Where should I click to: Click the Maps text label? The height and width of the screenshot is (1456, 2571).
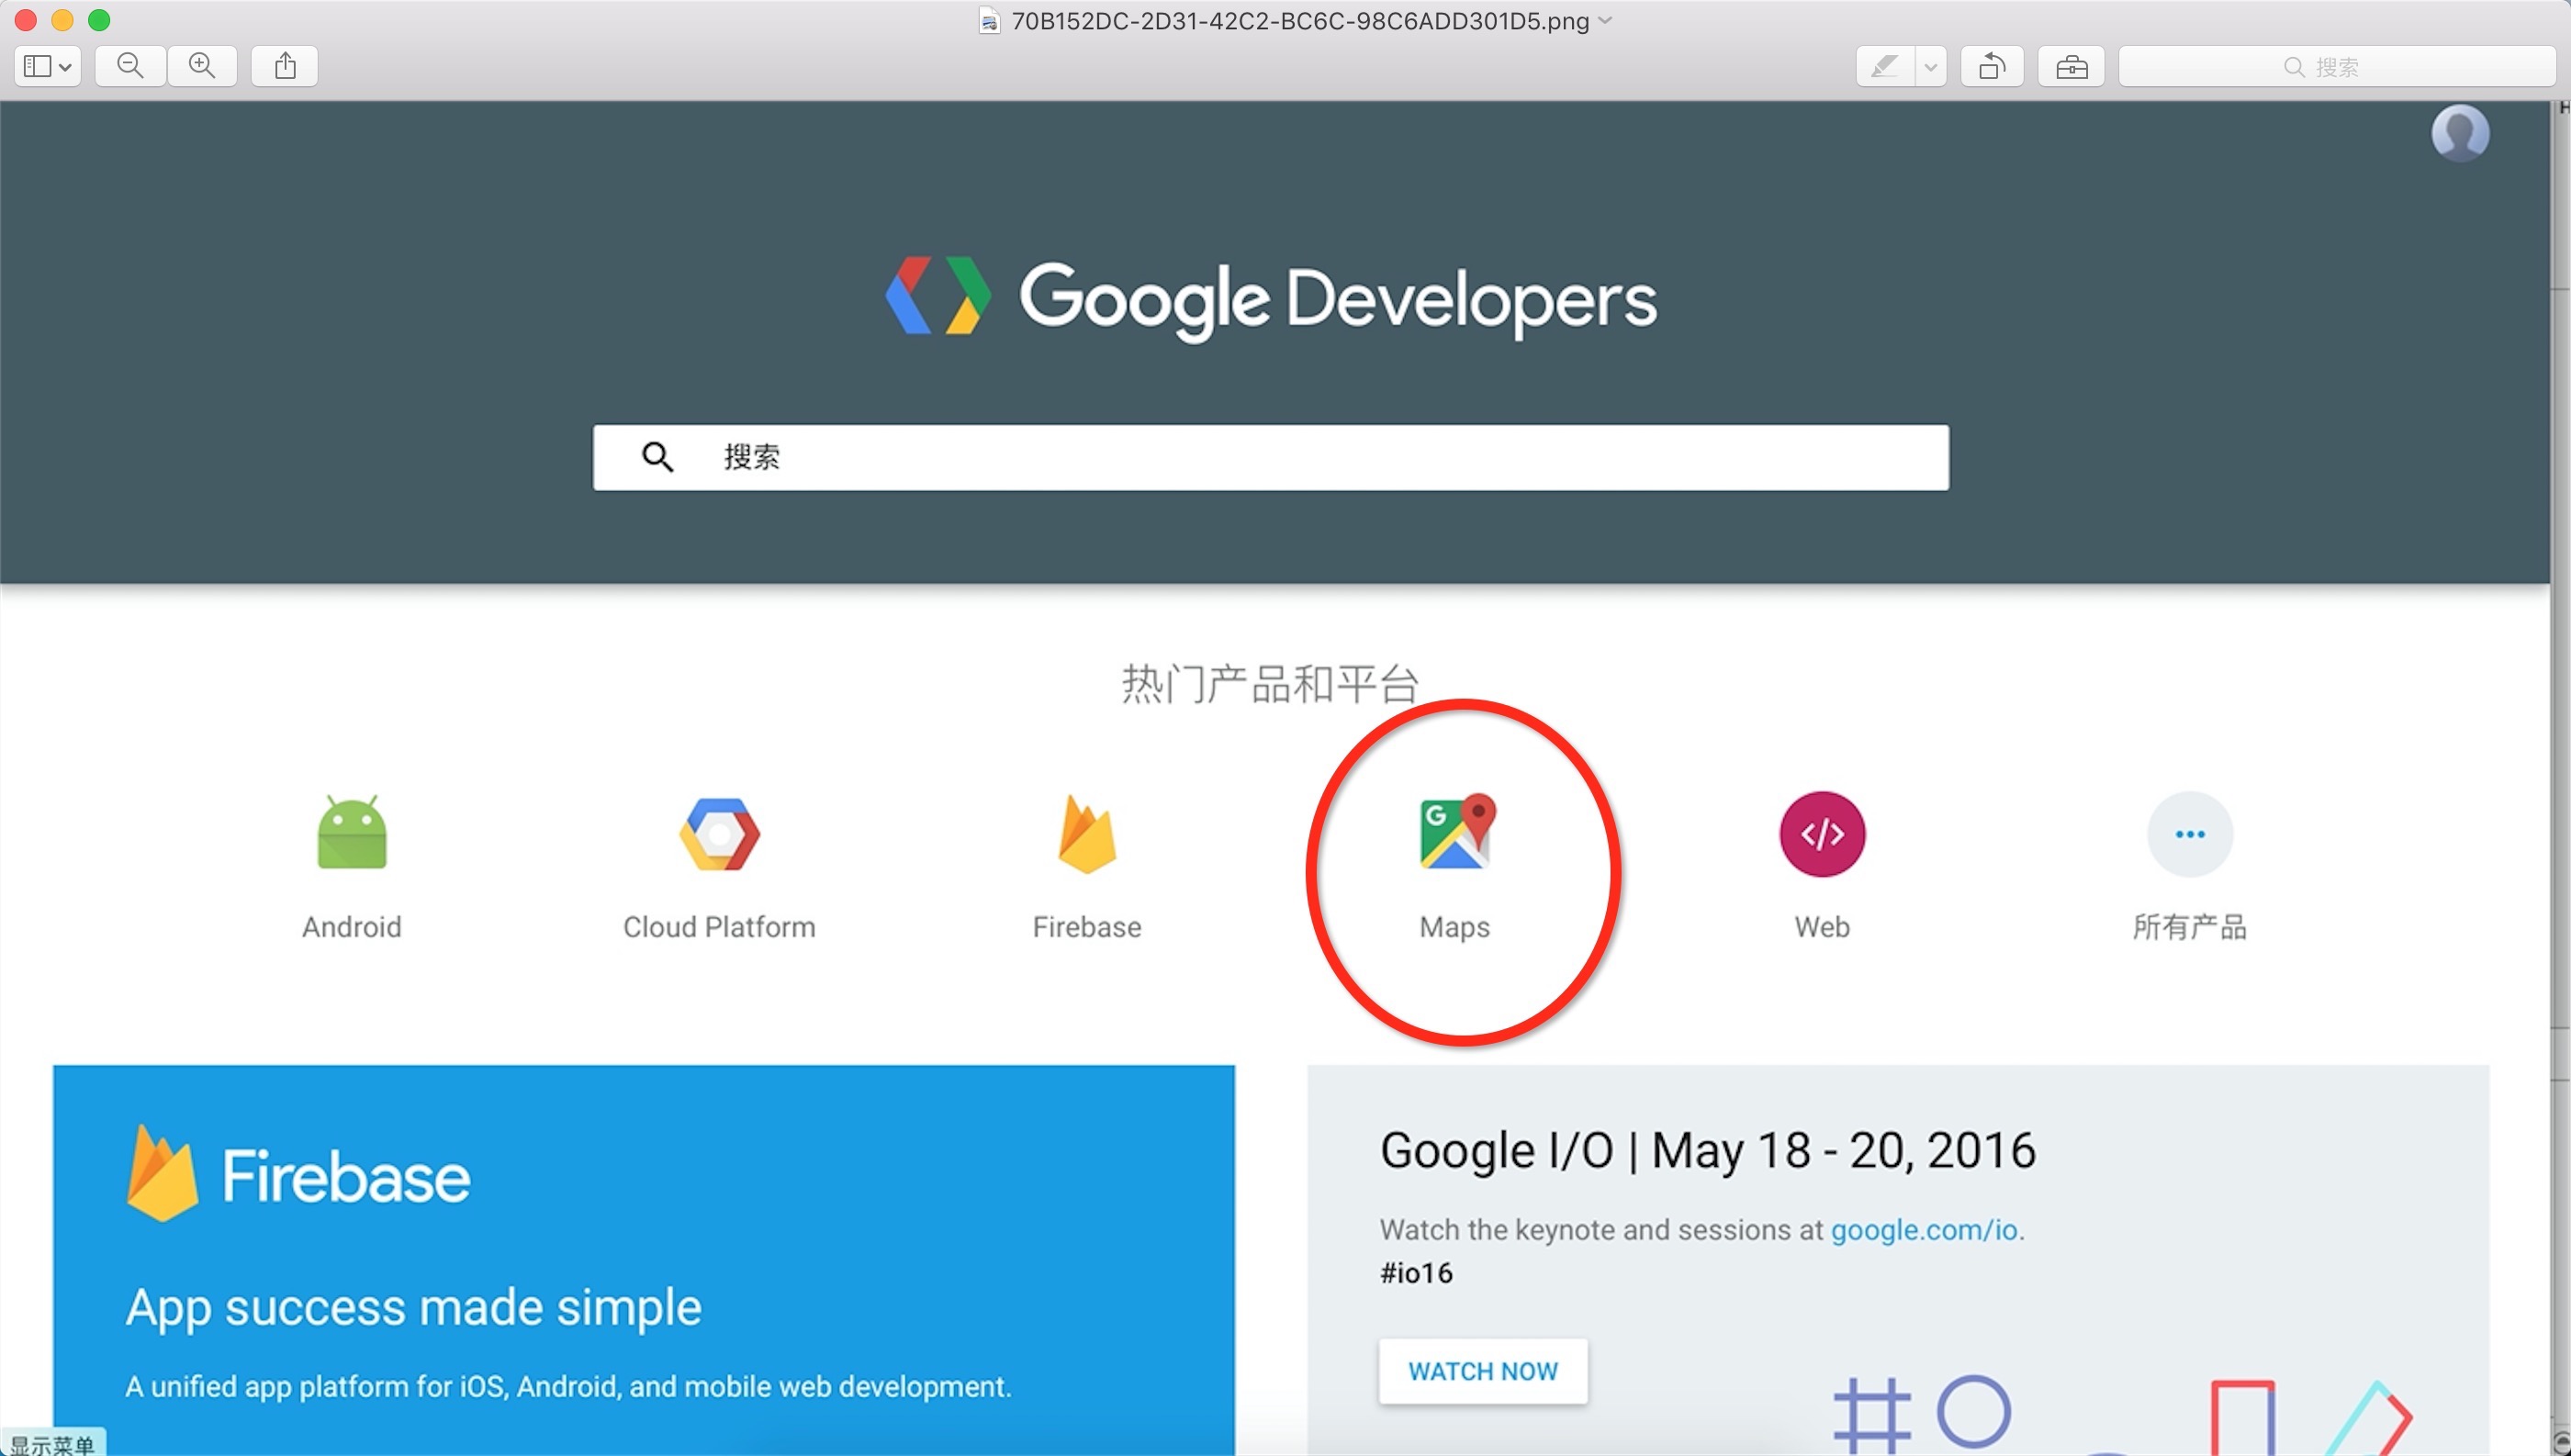click(x=1455, y=928)
